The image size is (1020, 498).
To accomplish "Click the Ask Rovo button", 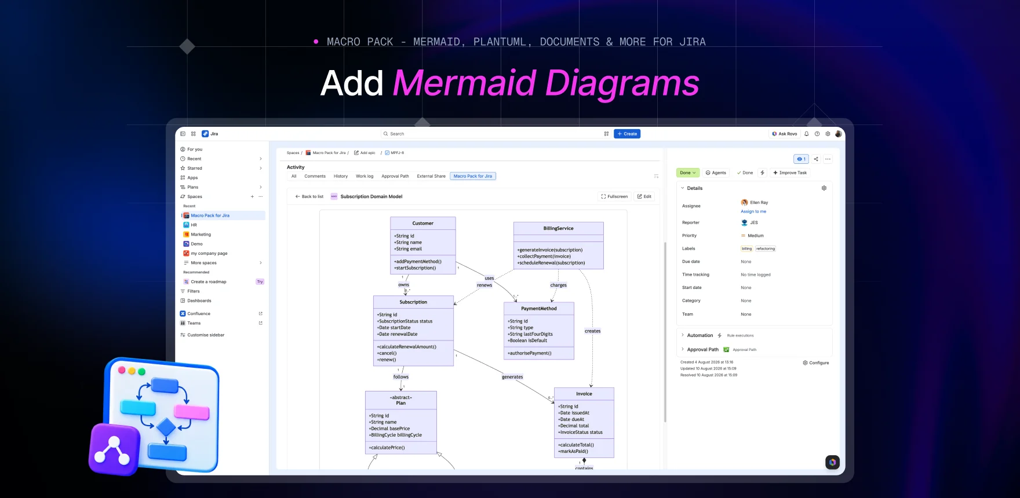I will point(784,134).
